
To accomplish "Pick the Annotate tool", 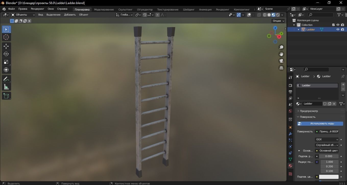I will (x=6, y=79).
